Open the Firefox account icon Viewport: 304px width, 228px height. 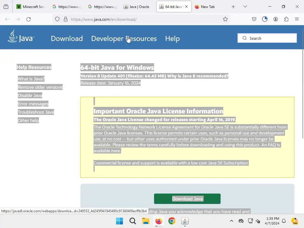(x=275, y=19)
